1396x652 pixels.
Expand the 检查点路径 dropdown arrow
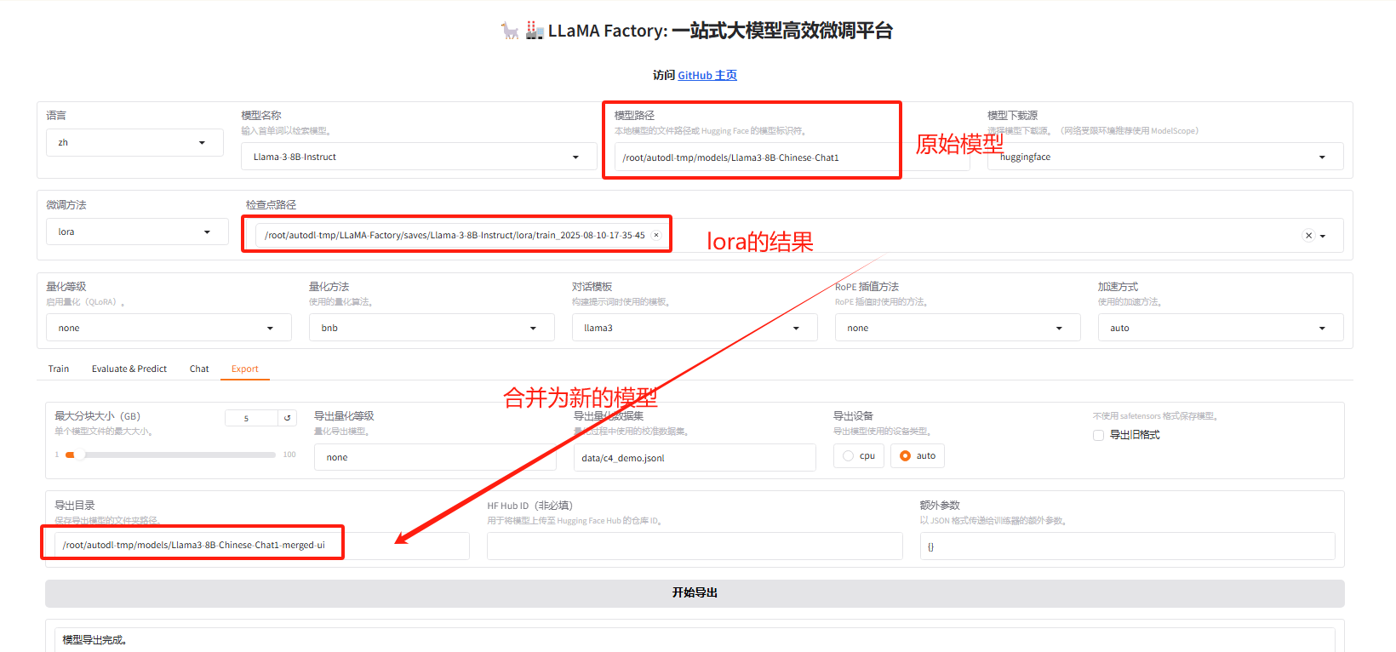click(x=1323, y=236)
